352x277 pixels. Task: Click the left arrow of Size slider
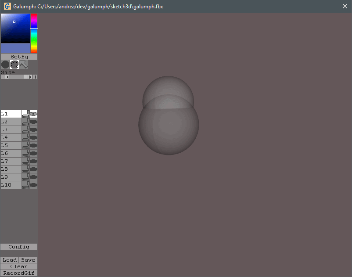point(7,77)
